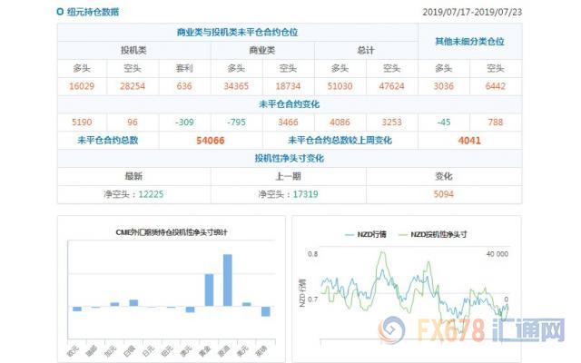Screen dimensions: 581x363
Task: Click the change value 4086
Action: (x=340, y=123)
